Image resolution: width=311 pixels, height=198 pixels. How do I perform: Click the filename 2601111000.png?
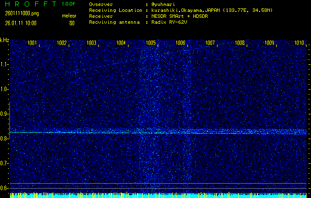coord(22,13)
